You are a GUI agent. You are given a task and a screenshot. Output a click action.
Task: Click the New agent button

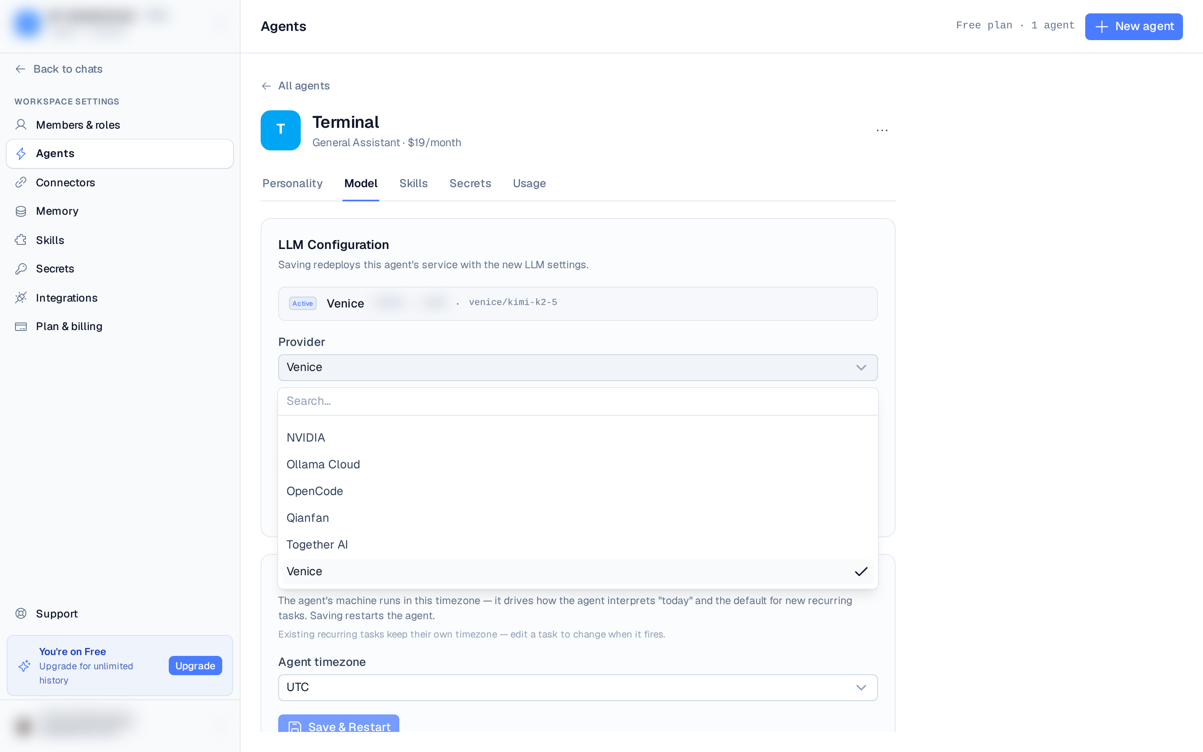(1133, 26)
